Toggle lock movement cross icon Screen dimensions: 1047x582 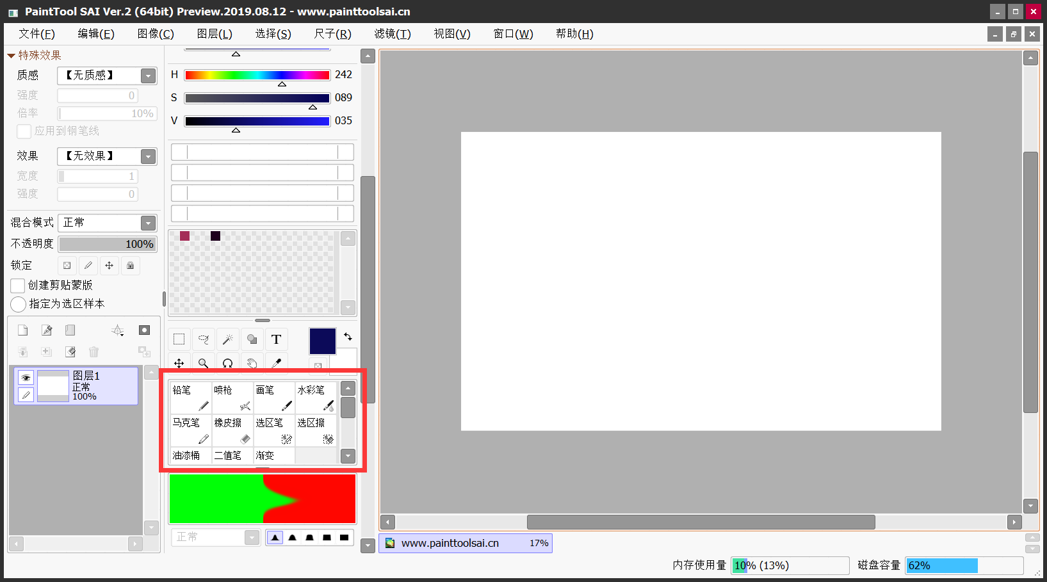pyautogui.click(x=109, y=265)
